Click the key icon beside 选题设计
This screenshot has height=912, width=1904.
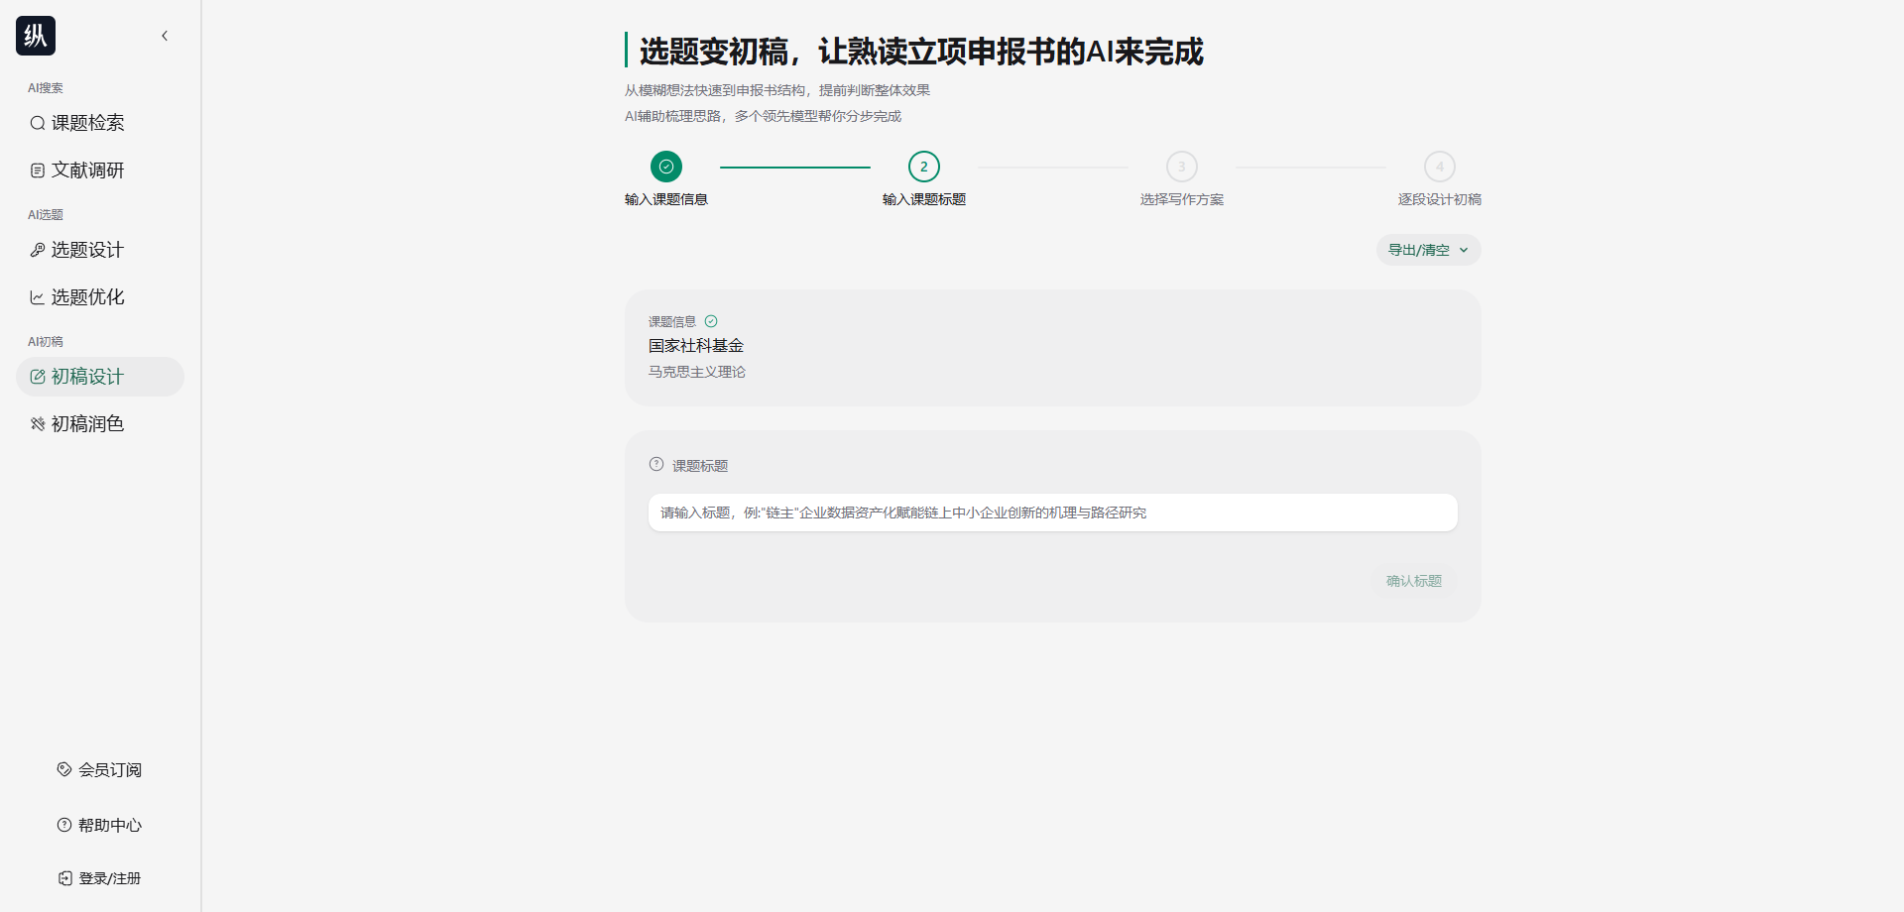38,250
